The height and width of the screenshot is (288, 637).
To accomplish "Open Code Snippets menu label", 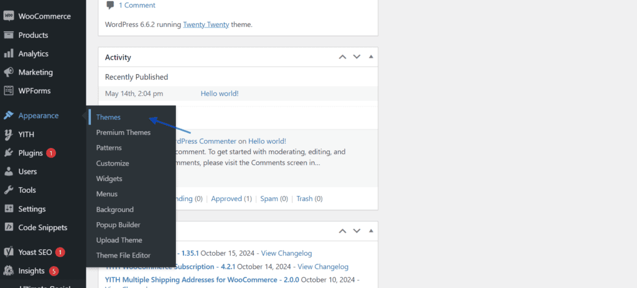I will 43,228.
